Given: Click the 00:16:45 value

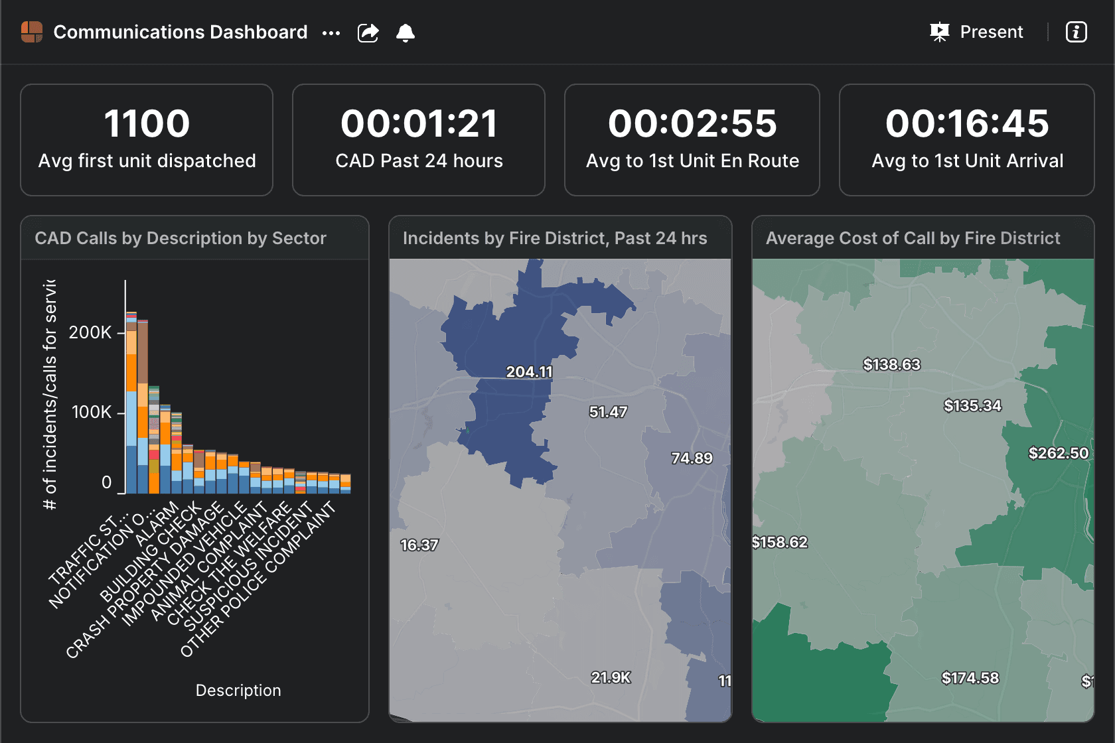Looking at the screenshot, I should point(967,123).
